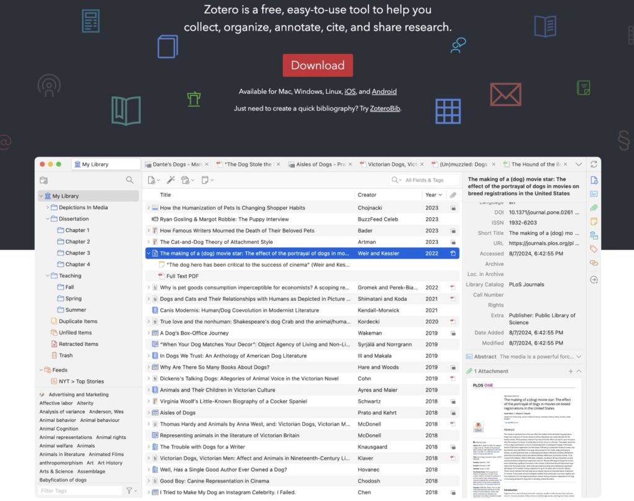Select the Libraries and Collections side rail icon
The width and height of the screenshot is (634, 501).
click(594, 235)
